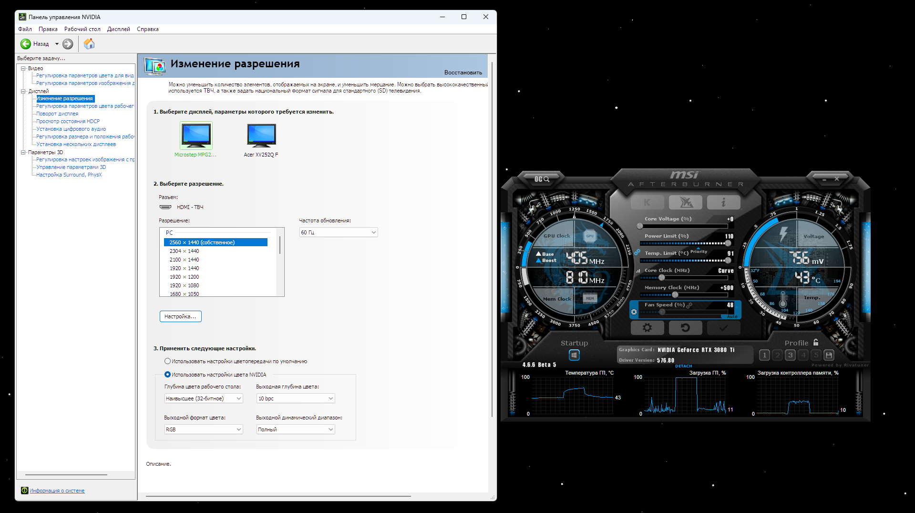Open the Home icon in NVIDIA toolbar

pyautogui.click(x=89, y=44)
